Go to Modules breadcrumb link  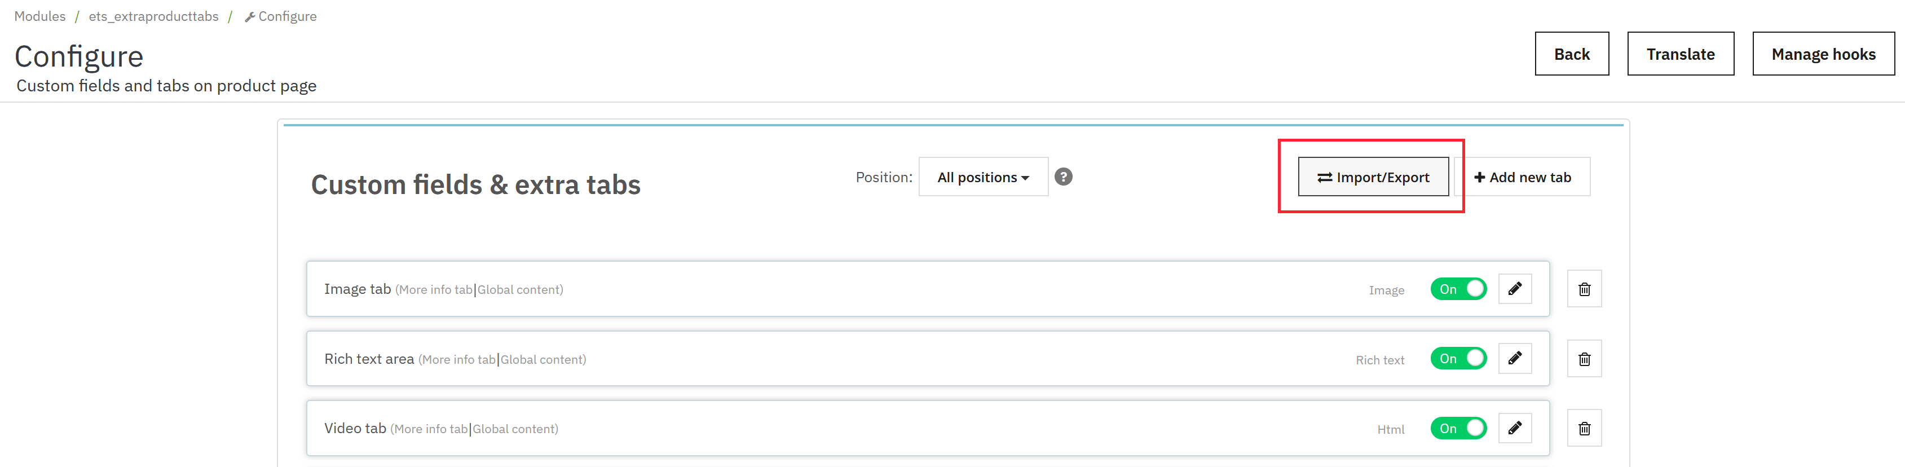click(40, 16)
